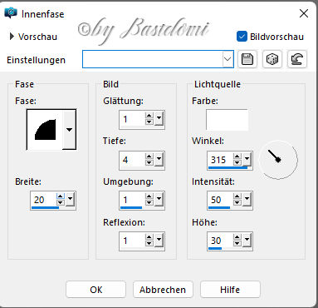Open the Einstellungen presets dropdown
This screenshot has width=318, height=308.
pos(227,59)
